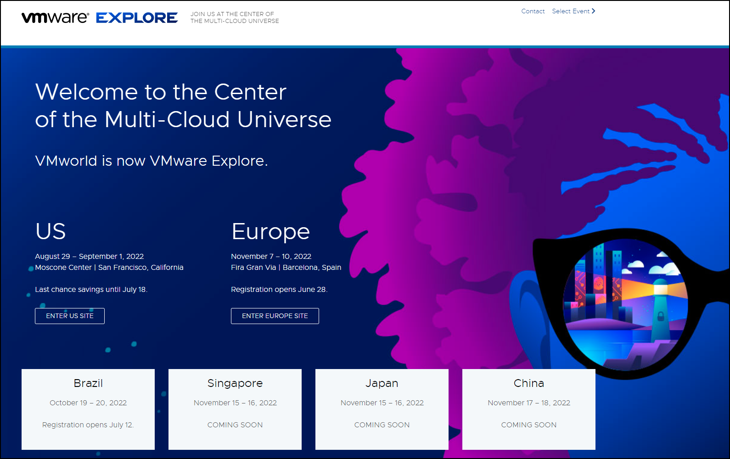Click the EXPLORE wordmark in the header

[137, 18]
